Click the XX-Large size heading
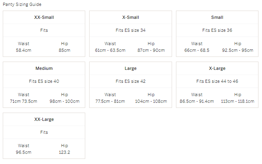The width and height of the screenshot is (262, 164). (x=44, y=119)
